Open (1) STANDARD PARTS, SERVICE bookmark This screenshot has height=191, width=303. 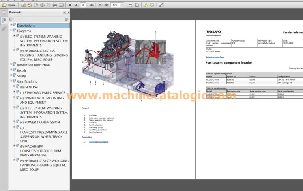[x=43, y=93]
